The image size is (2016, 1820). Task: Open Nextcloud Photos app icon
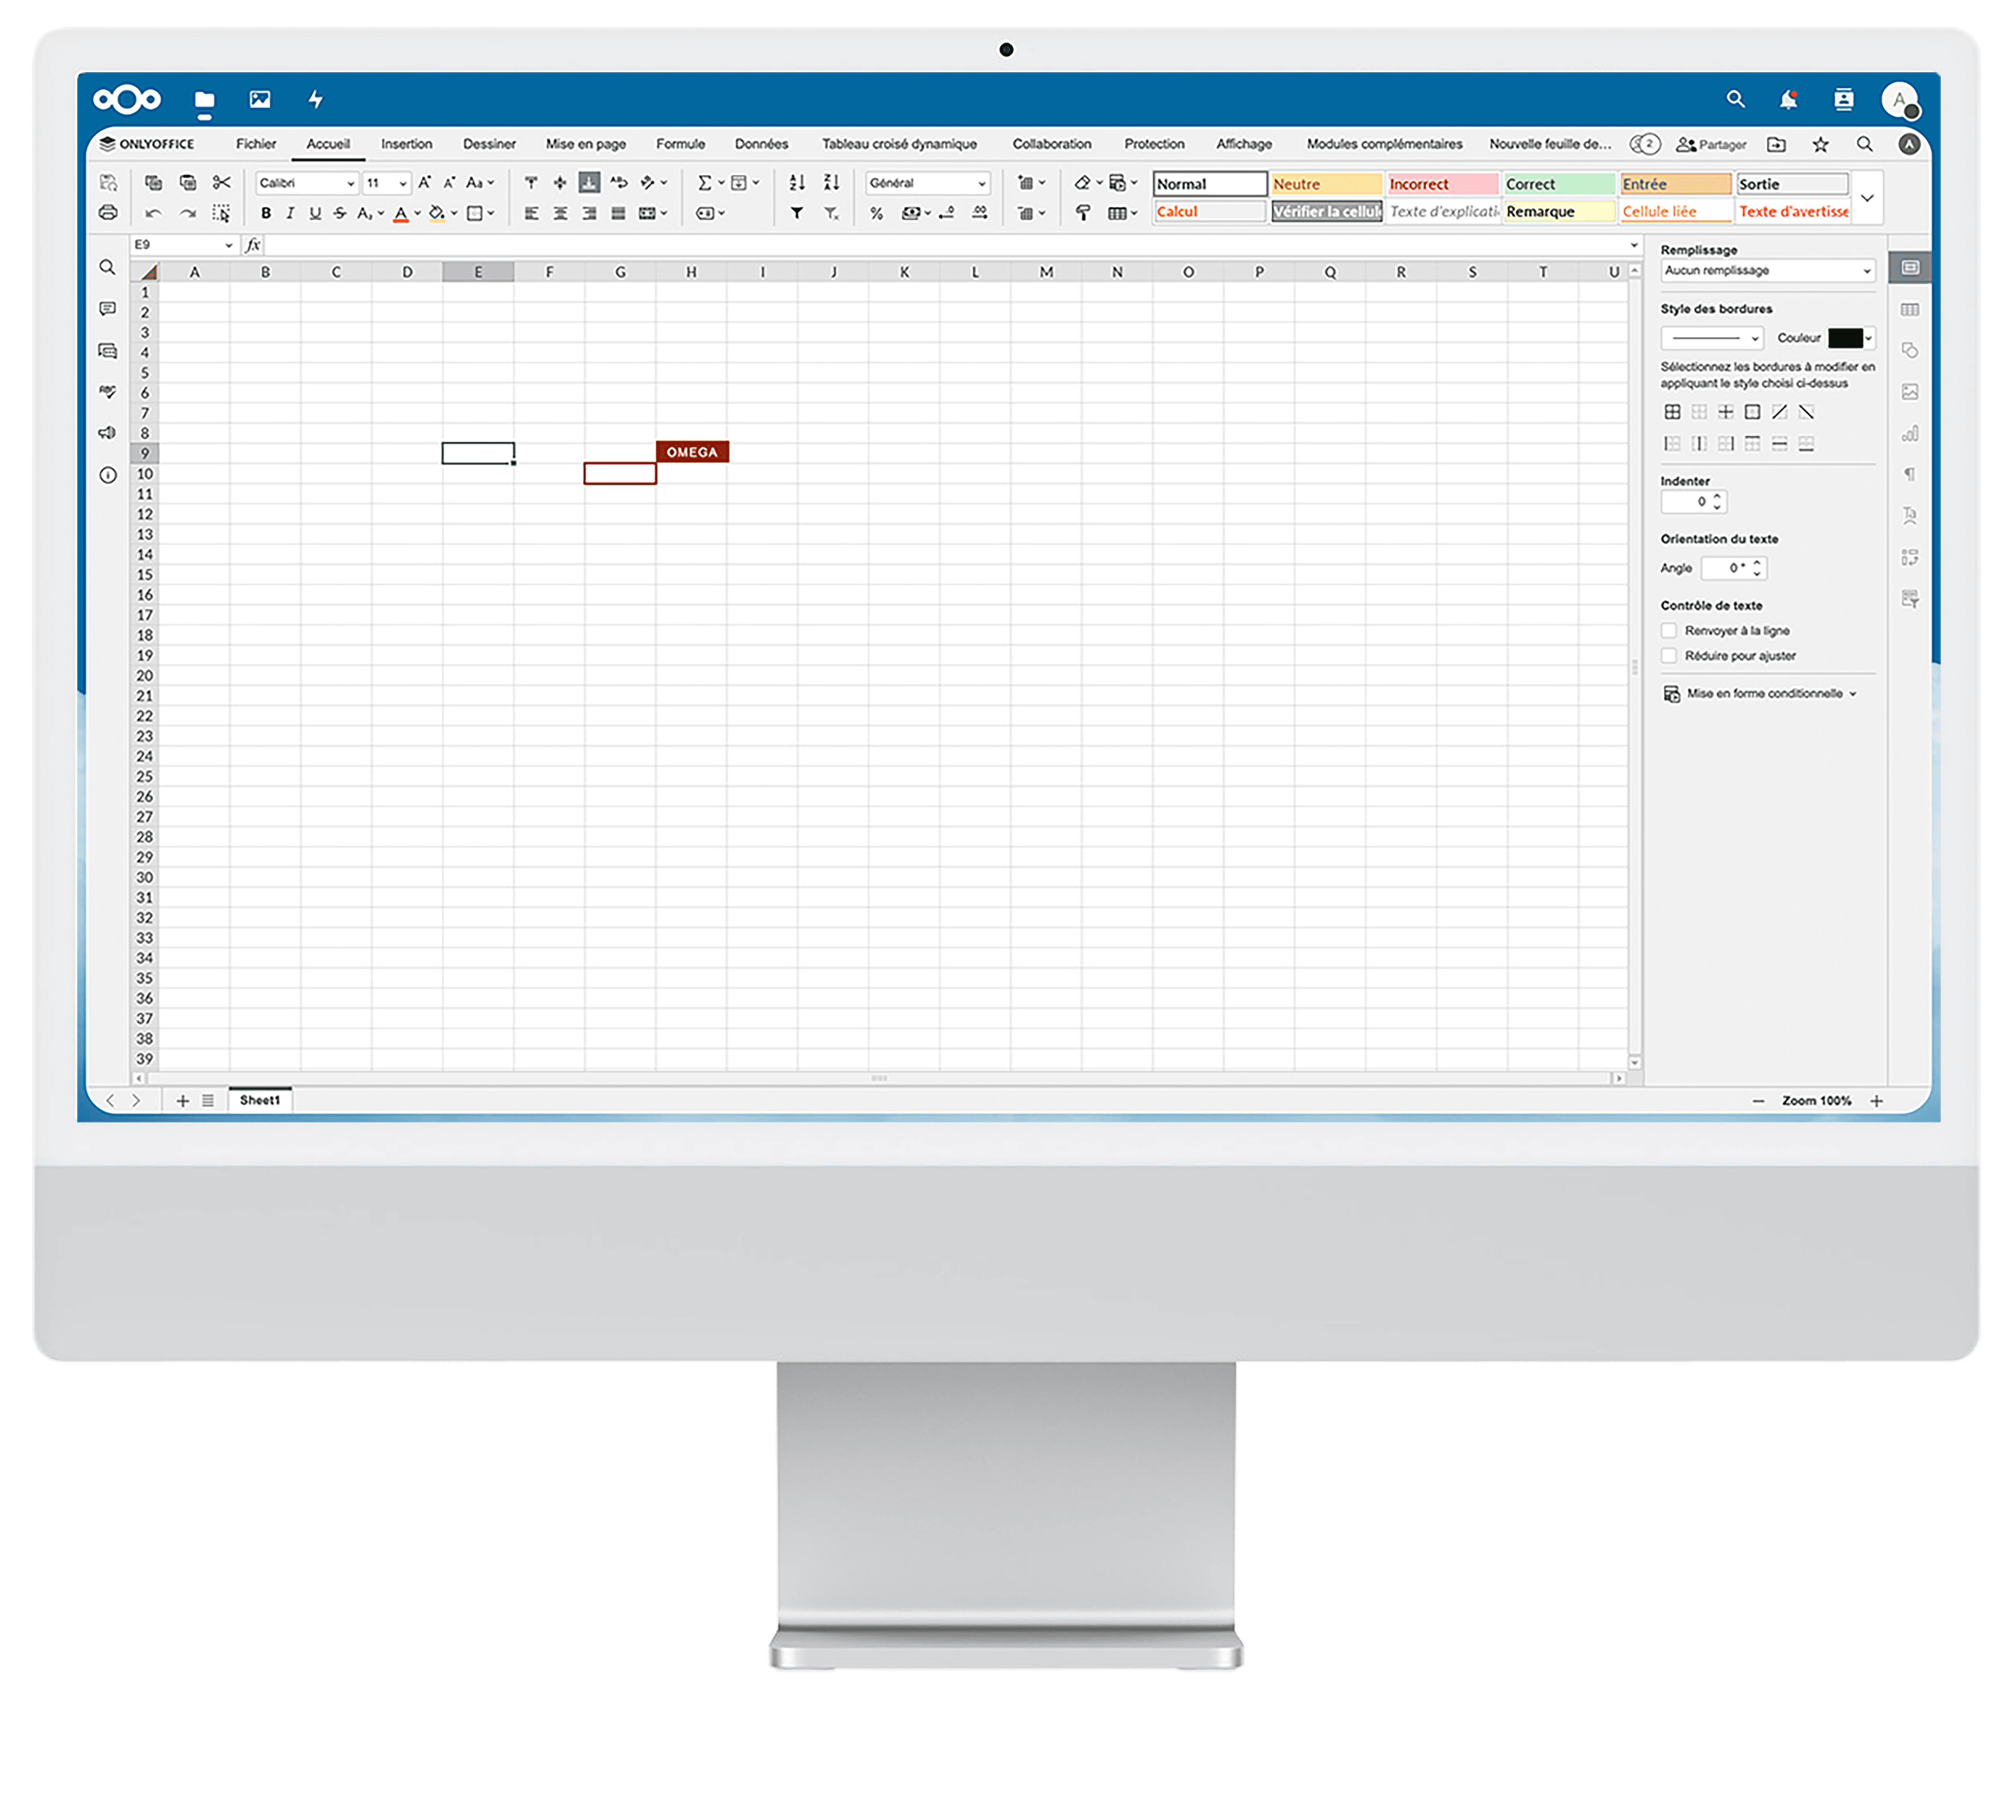[260, 99]
